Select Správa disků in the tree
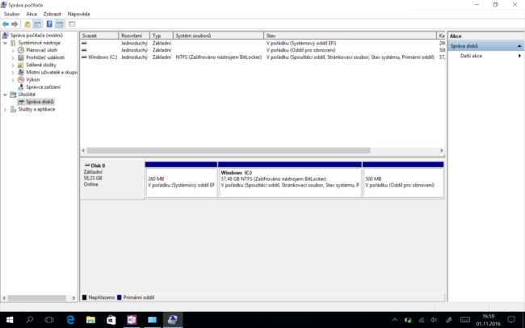 (40, 102)
